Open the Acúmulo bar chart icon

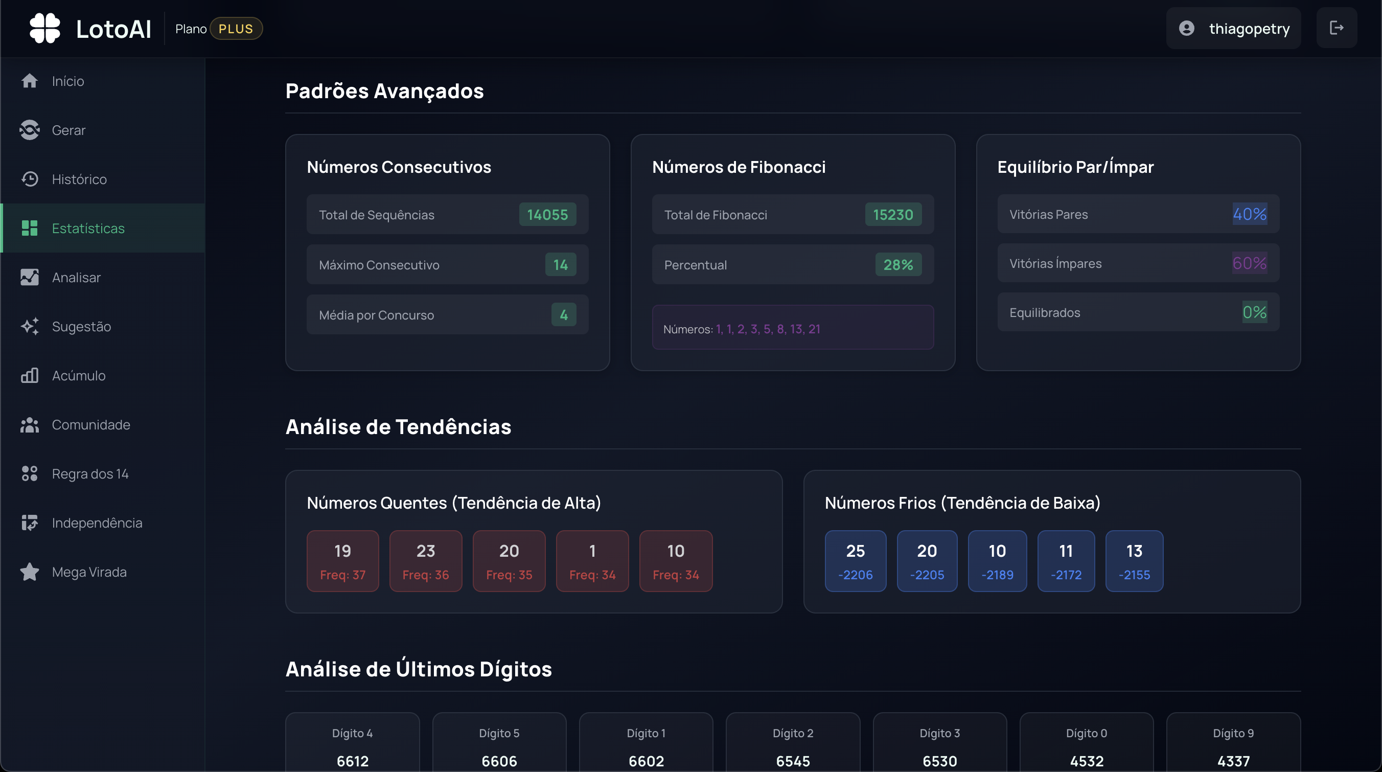point(30,376)
